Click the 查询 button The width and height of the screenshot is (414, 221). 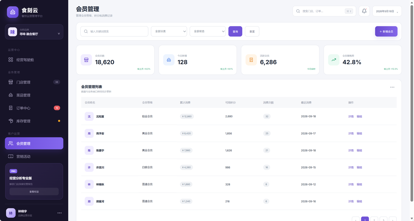[x=235, y=31]
